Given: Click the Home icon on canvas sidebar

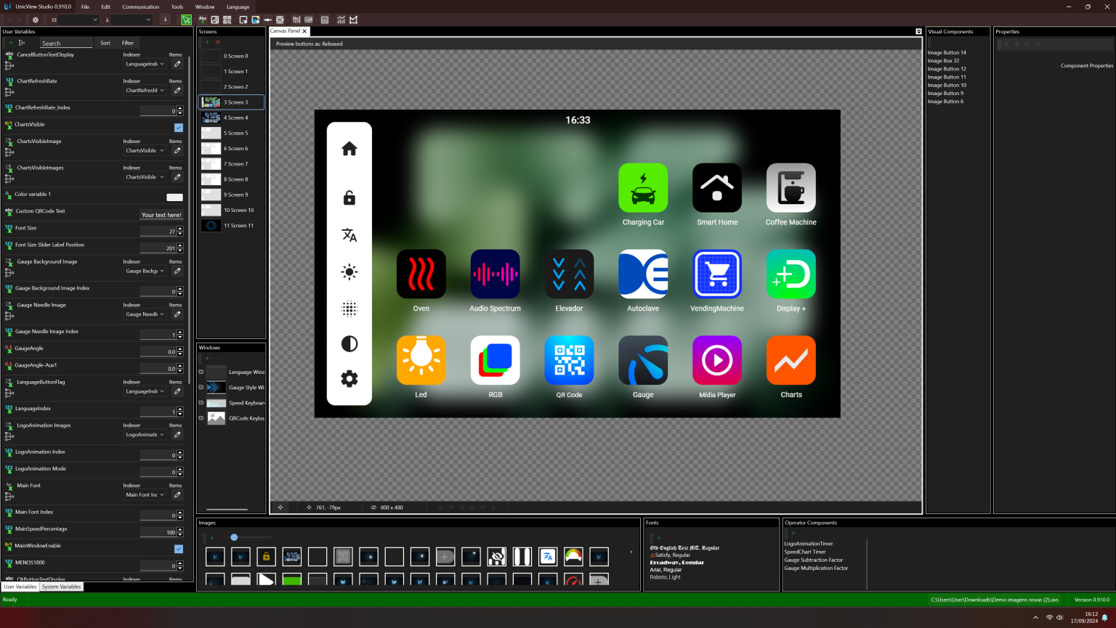Looking at the screenshot, I should coord(349,148).
